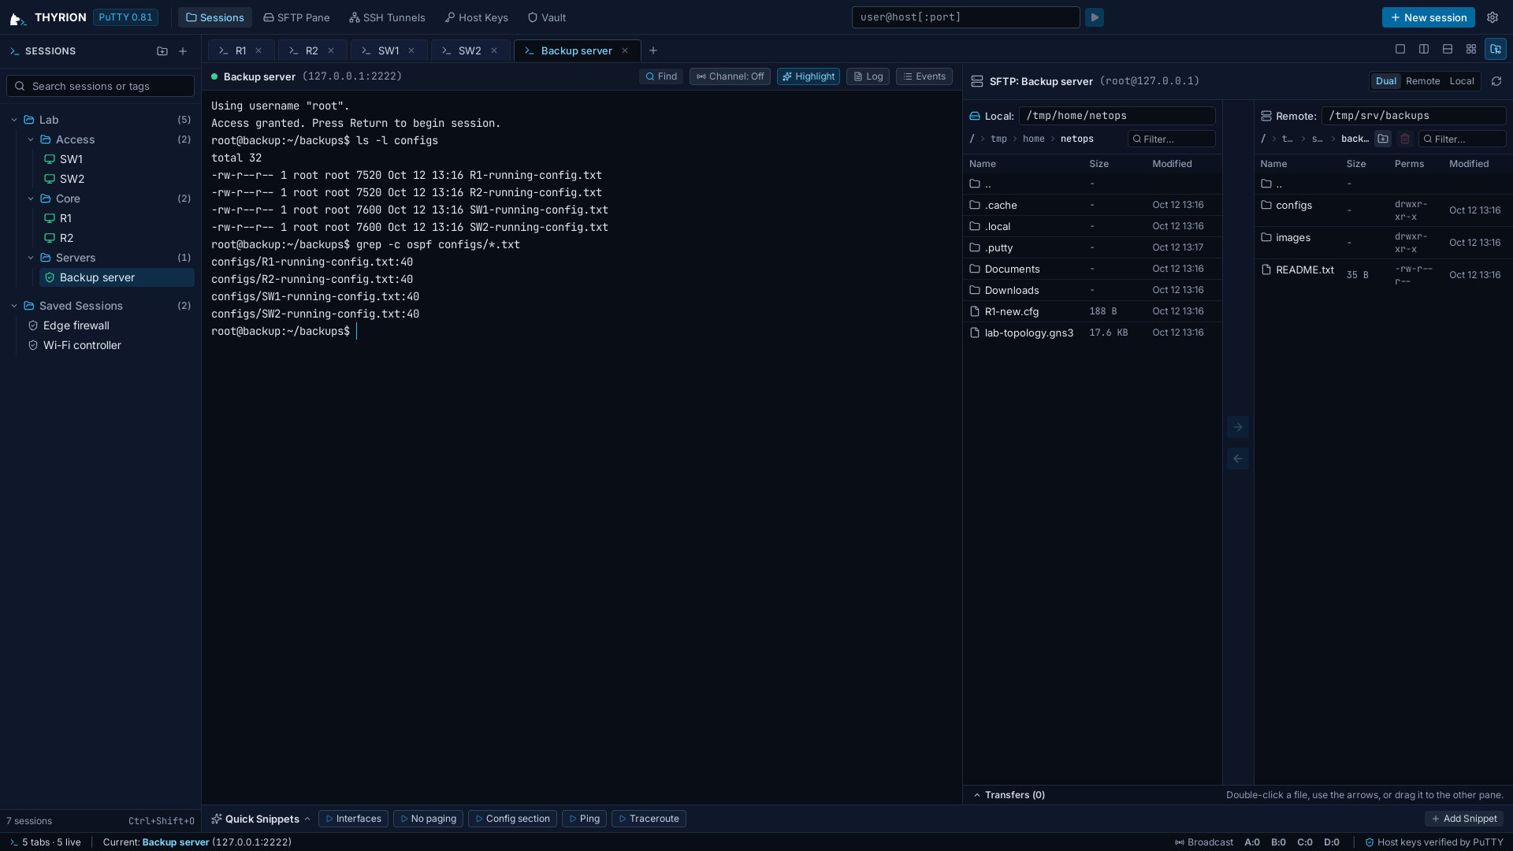Click the New session button

point(1428,17)
